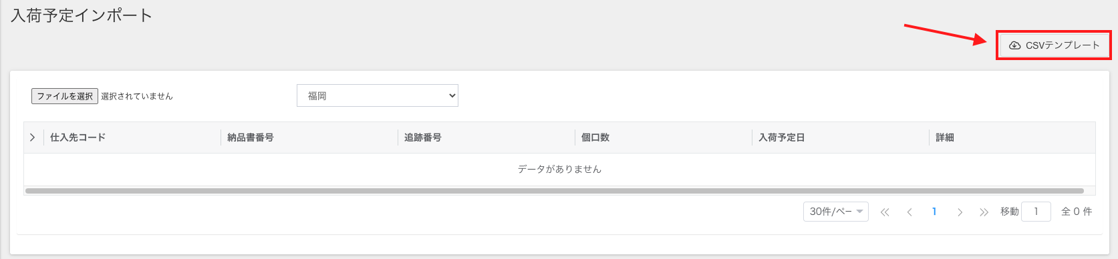Jump to first page double-arrow
Screen dimensions: 1118x259
[x=885, y=212]
